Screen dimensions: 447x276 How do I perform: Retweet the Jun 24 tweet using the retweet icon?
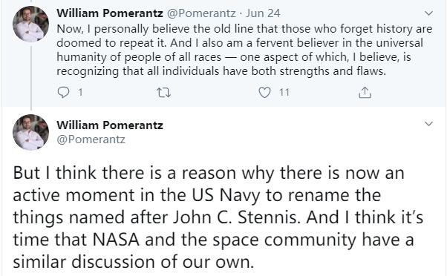[164, 93]
